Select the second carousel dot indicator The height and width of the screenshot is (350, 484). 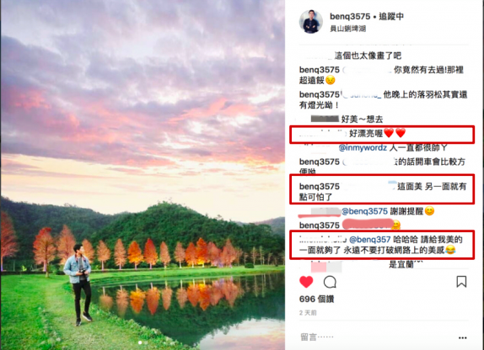146,342
